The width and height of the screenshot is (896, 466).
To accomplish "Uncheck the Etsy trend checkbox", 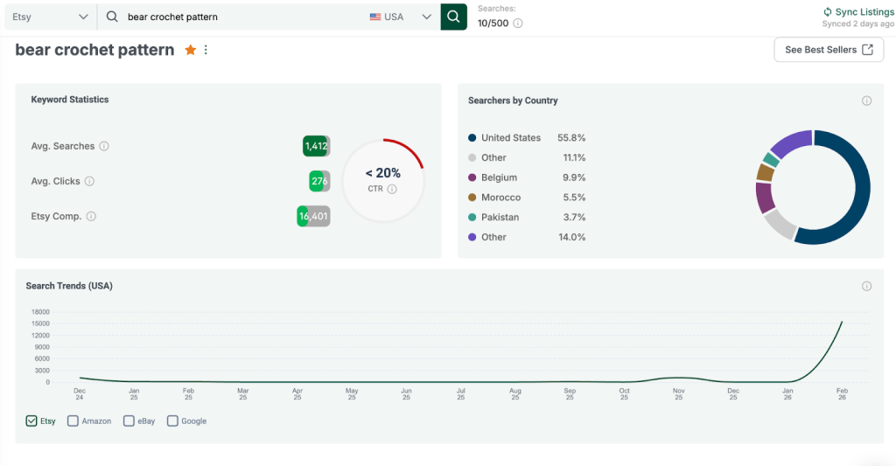I will coord(31,421).
